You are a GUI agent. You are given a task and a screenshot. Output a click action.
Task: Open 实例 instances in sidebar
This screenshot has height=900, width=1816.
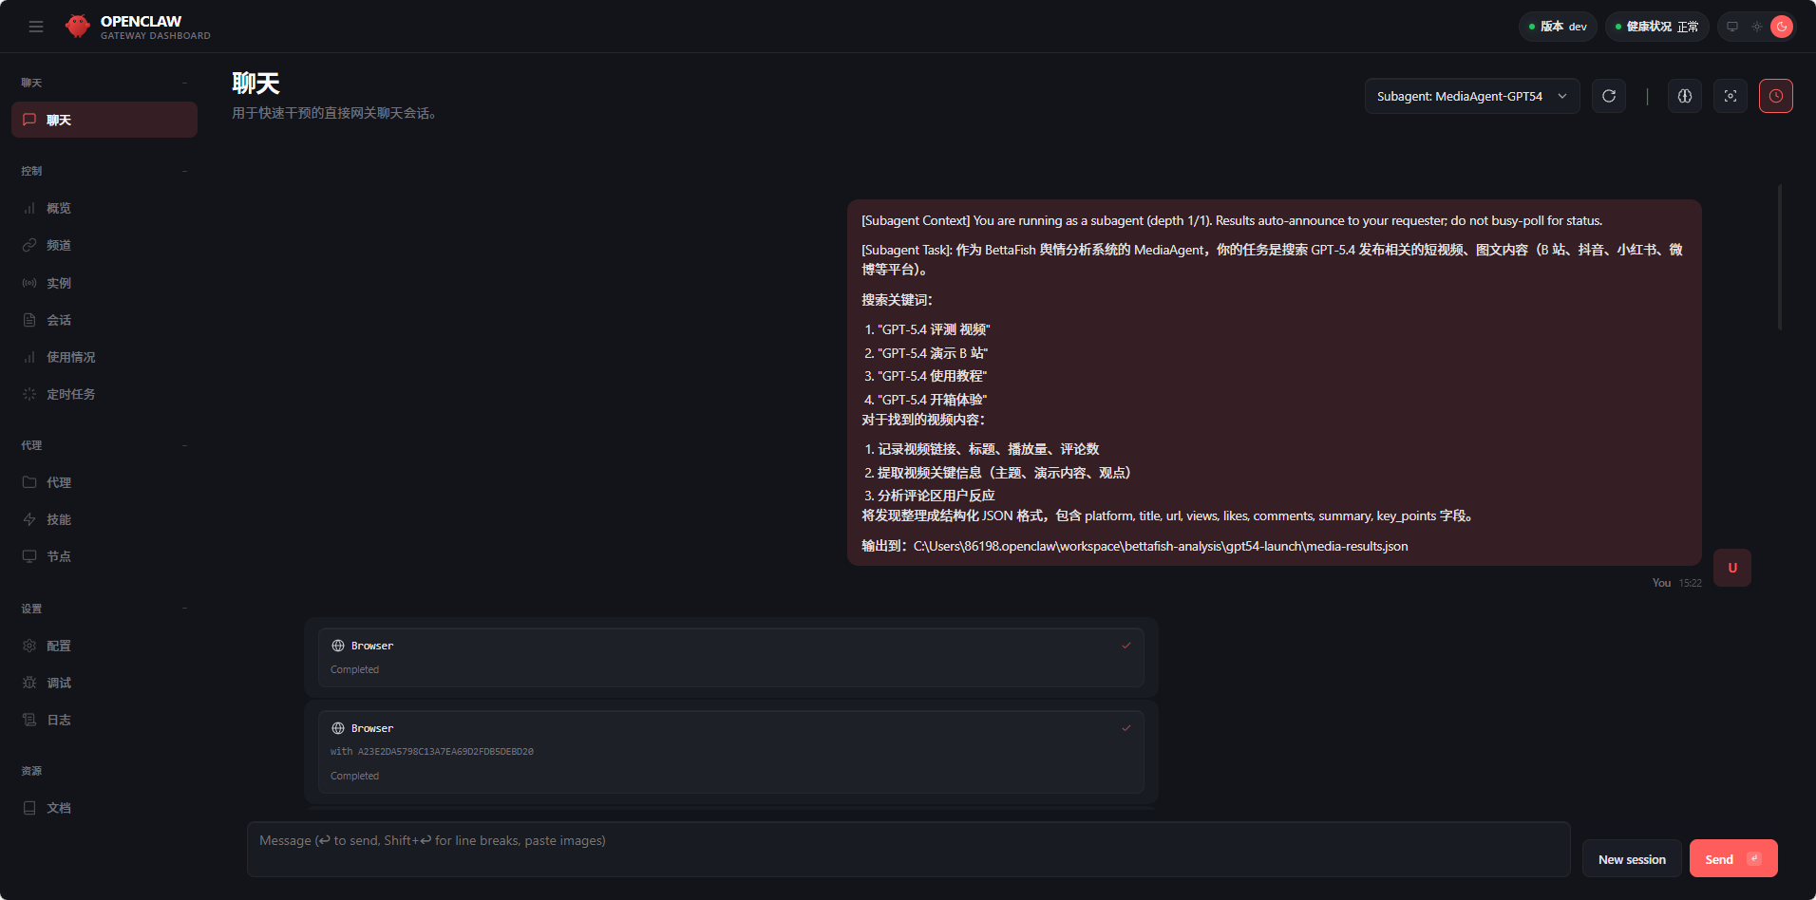pos(104,283)
